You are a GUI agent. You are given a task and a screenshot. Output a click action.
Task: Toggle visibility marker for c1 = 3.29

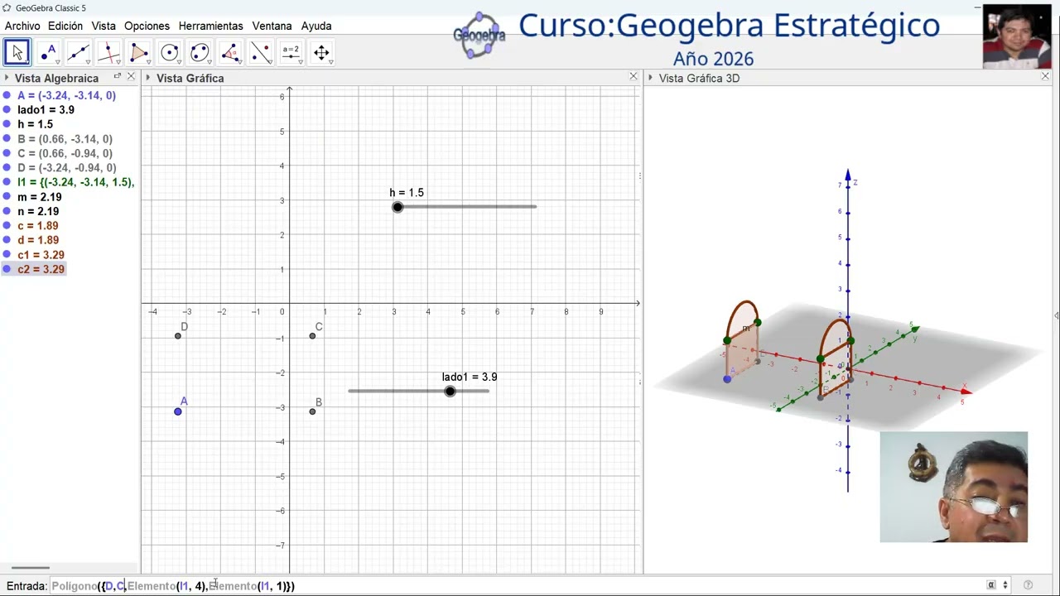click(x=7, y=255)
